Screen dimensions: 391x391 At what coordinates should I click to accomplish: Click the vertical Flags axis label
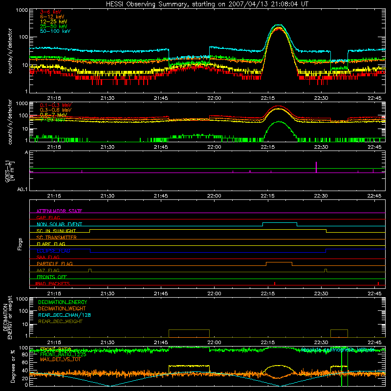tap(20, 244)
